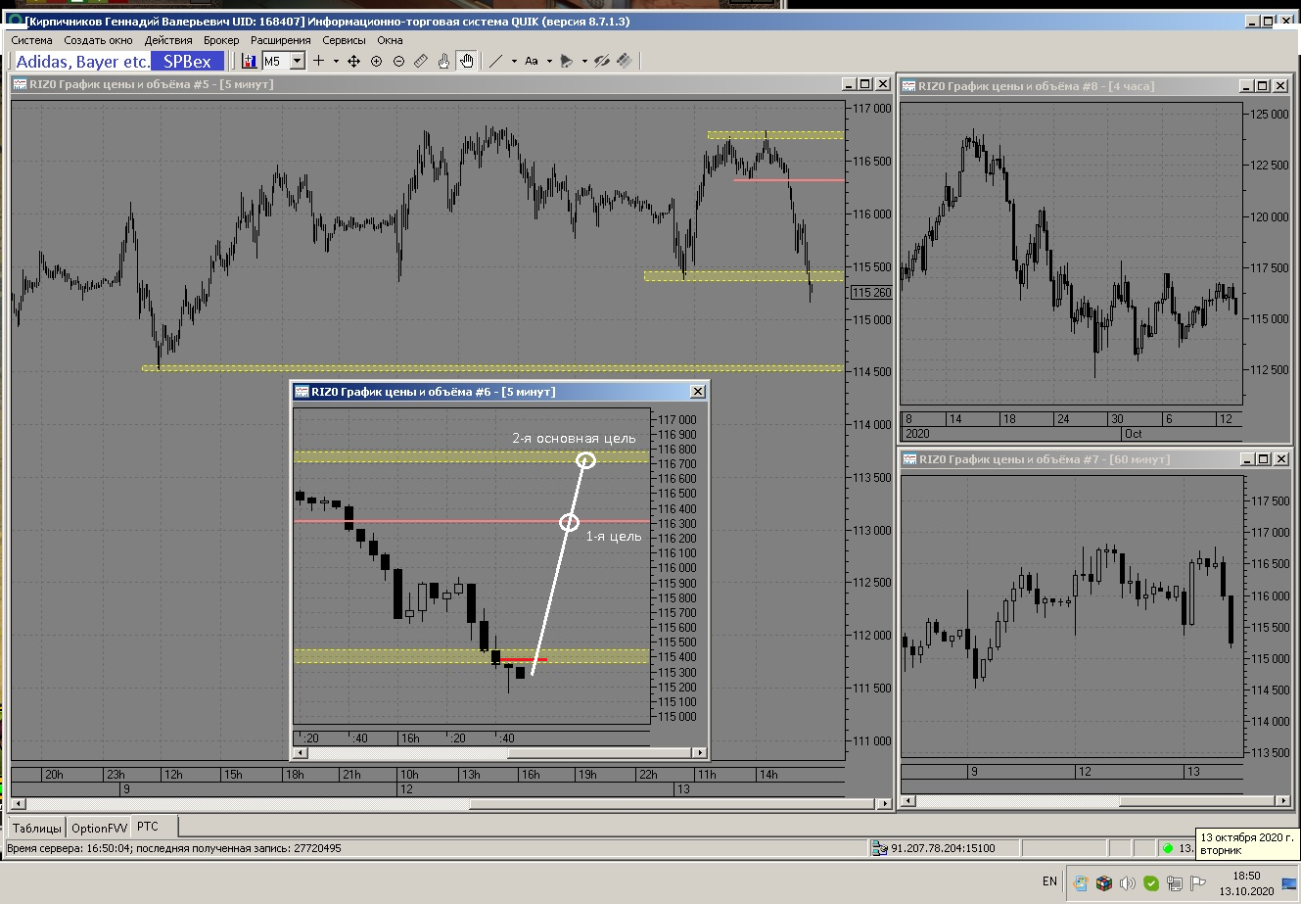The image size is (1301, 904).
Task: Select the Aa text label tool
Action: click(532, 61)
